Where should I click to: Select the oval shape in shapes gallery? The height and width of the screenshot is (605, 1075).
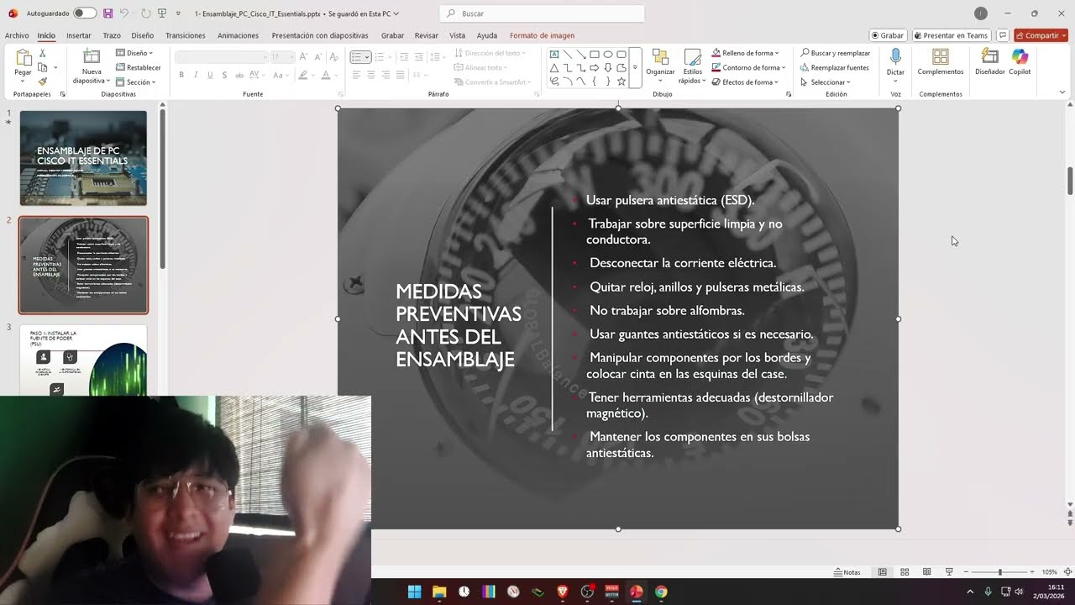pos(608,54)
